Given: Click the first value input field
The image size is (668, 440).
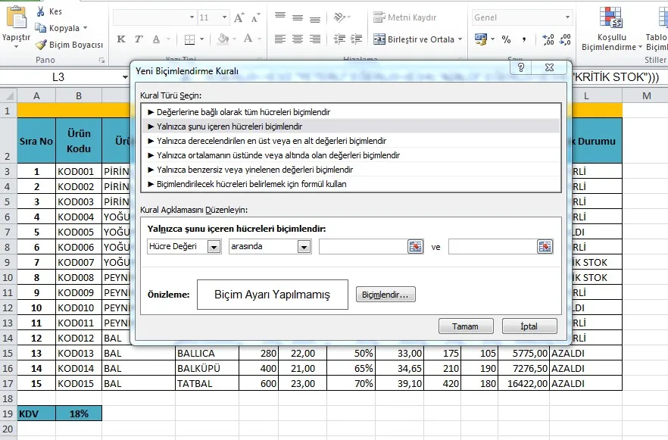Looking at the screenshot, I should [363, 246].
